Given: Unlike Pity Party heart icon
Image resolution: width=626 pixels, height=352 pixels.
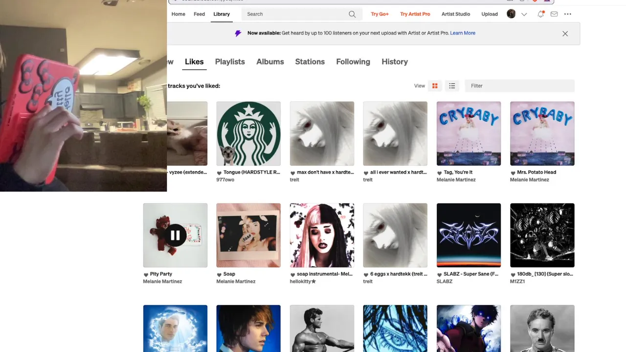Looking at the screenshot, I should pyautogui.click(x=146, y=274).
